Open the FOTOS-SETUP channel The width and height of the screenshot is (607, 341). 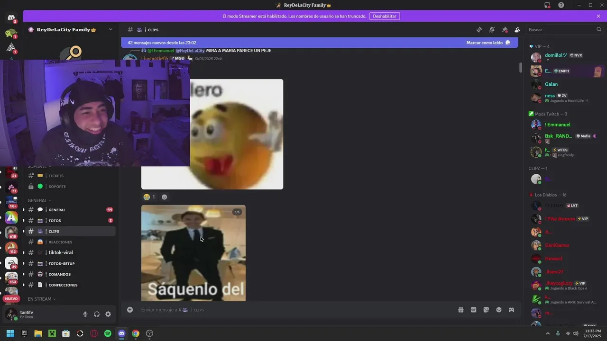pyautogui.click(x=70, y=263)
